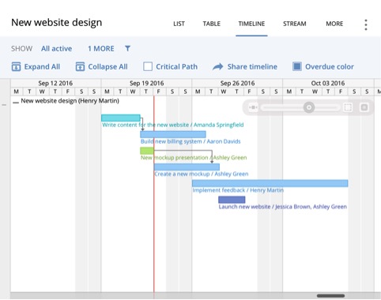The height and width of the screenshot is (300, 381).
Task: Click the Sep 26 2016 week header
Action: point(237,83)
